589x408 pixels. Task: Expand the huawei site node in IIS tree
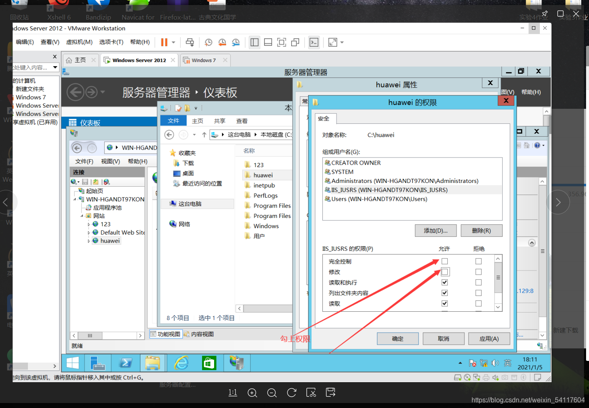[x=89, y=241]
